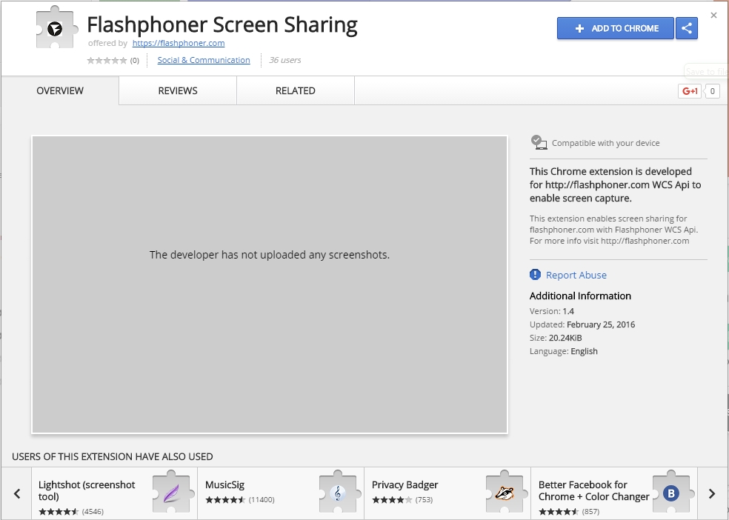Image resolution: width=729 pixels, height=520 pixels.
Task: Click the Privacy Badger review count (753)
Action: pyautogui.click(x=424, y=500)
